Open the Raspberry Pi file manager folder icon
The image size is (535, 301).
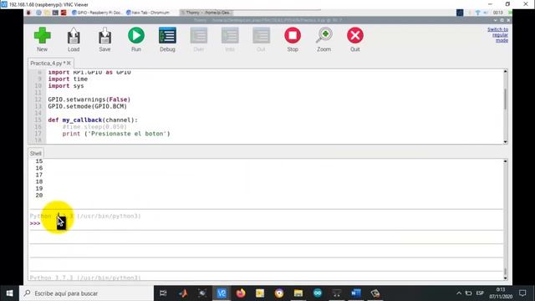47,13
